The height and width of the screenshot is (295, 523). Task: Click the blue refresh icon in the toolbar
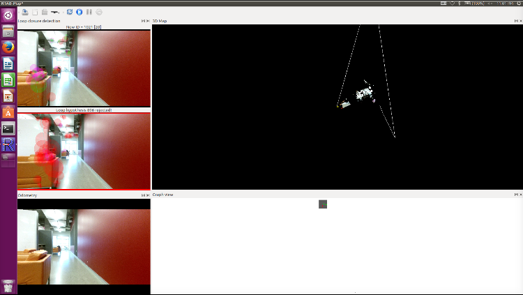coord(70,12)
